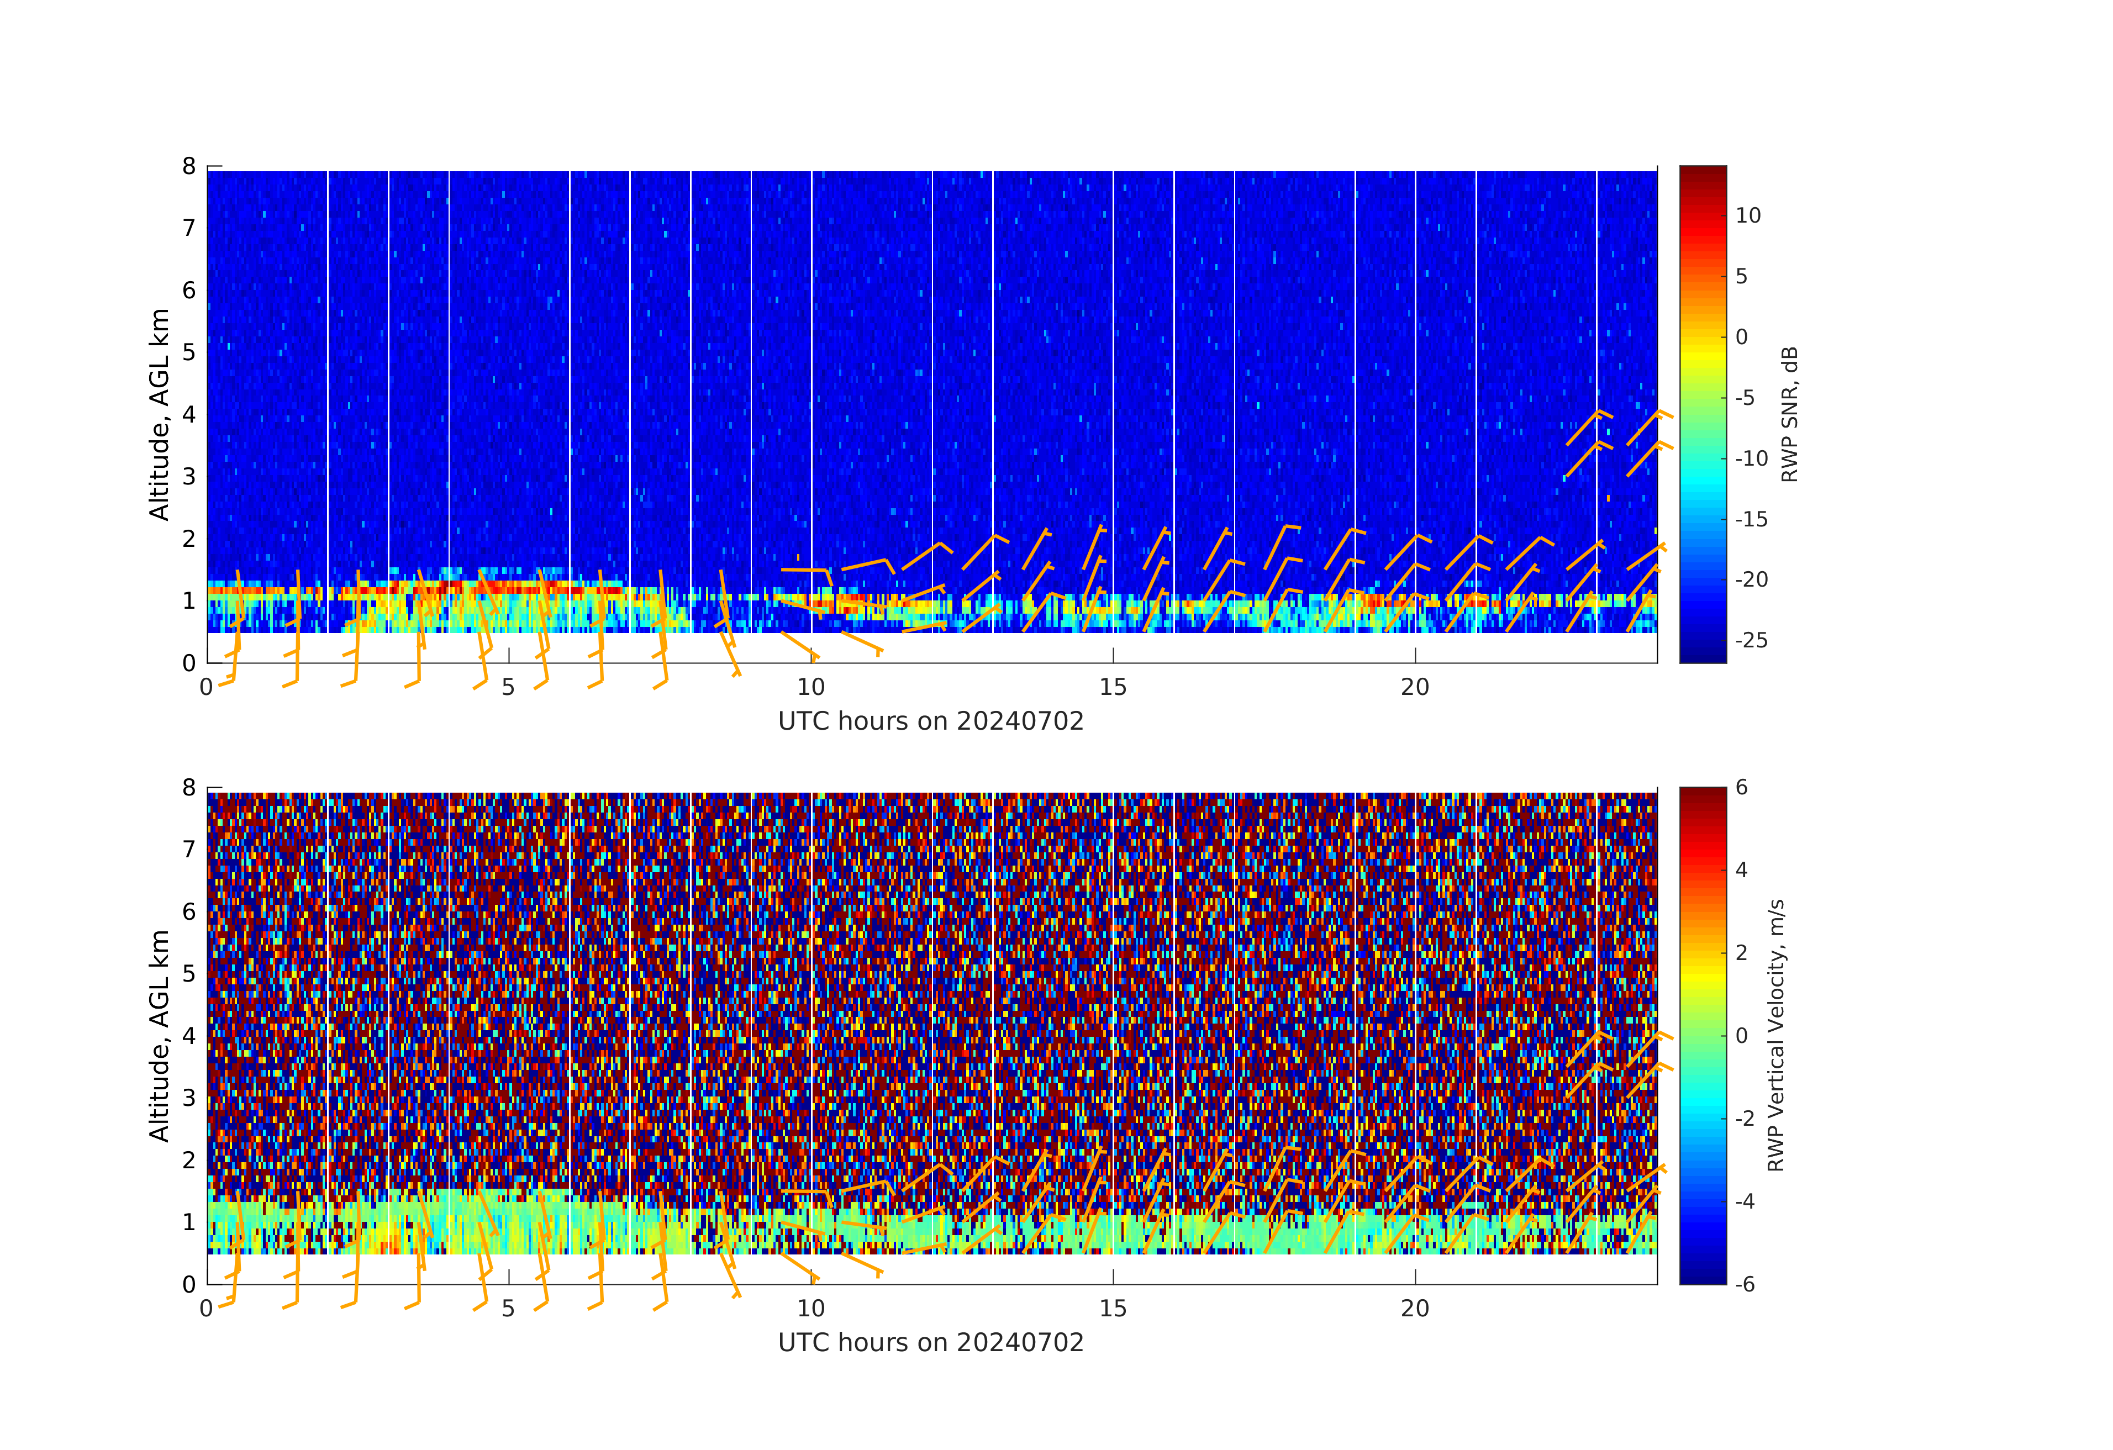Click tick label 10 on bottom x-axis
The height and width of the screenshot is (1450, 2113).
click(811, 1309)
